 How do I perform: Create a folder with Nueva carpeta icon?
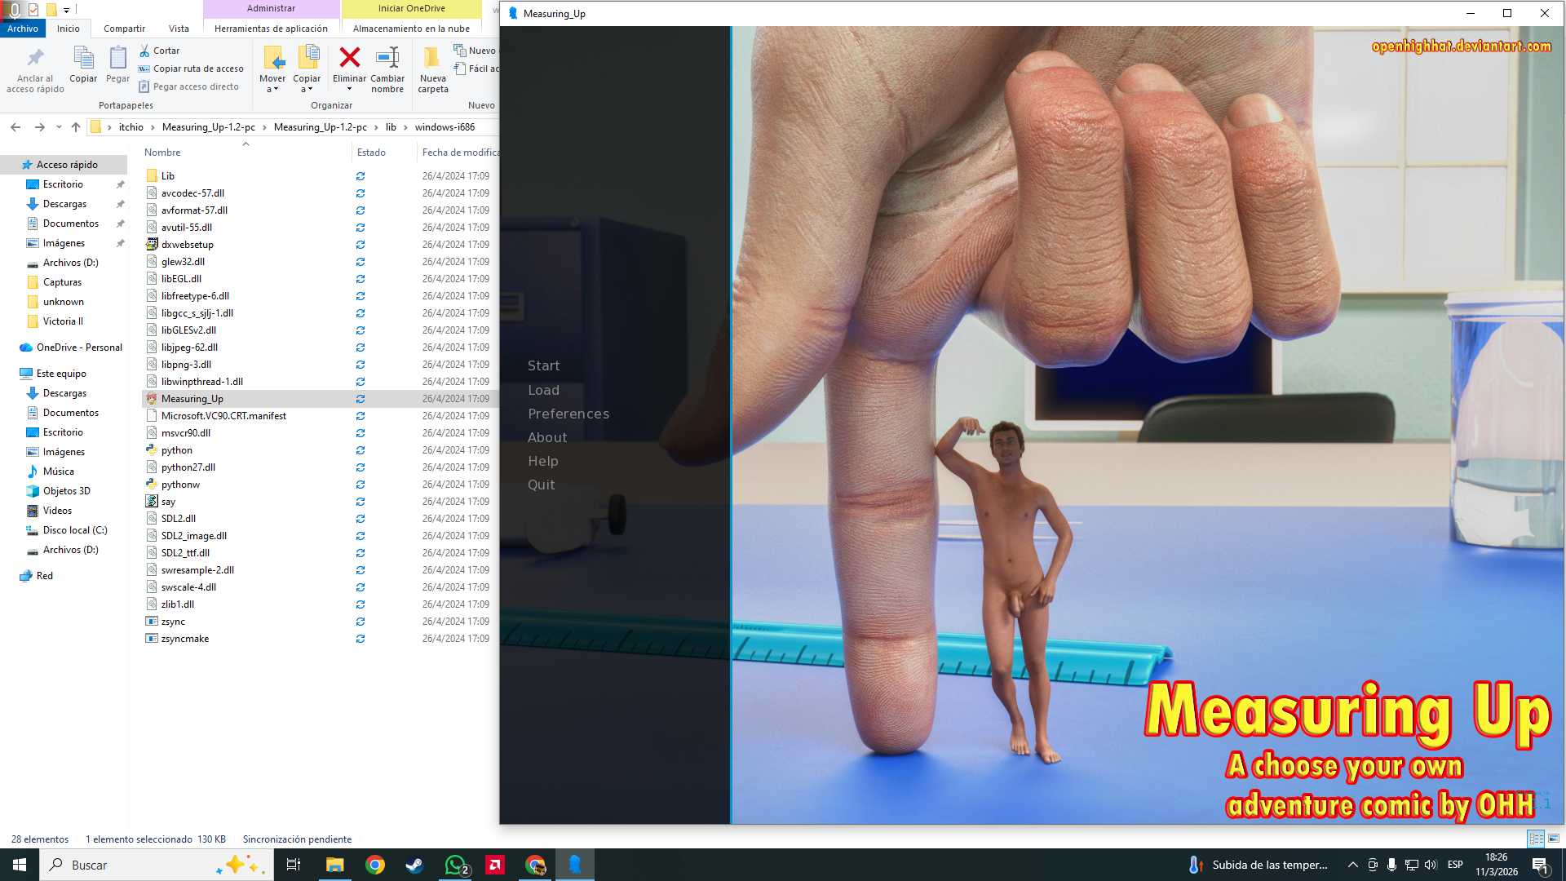click(432, 58)
